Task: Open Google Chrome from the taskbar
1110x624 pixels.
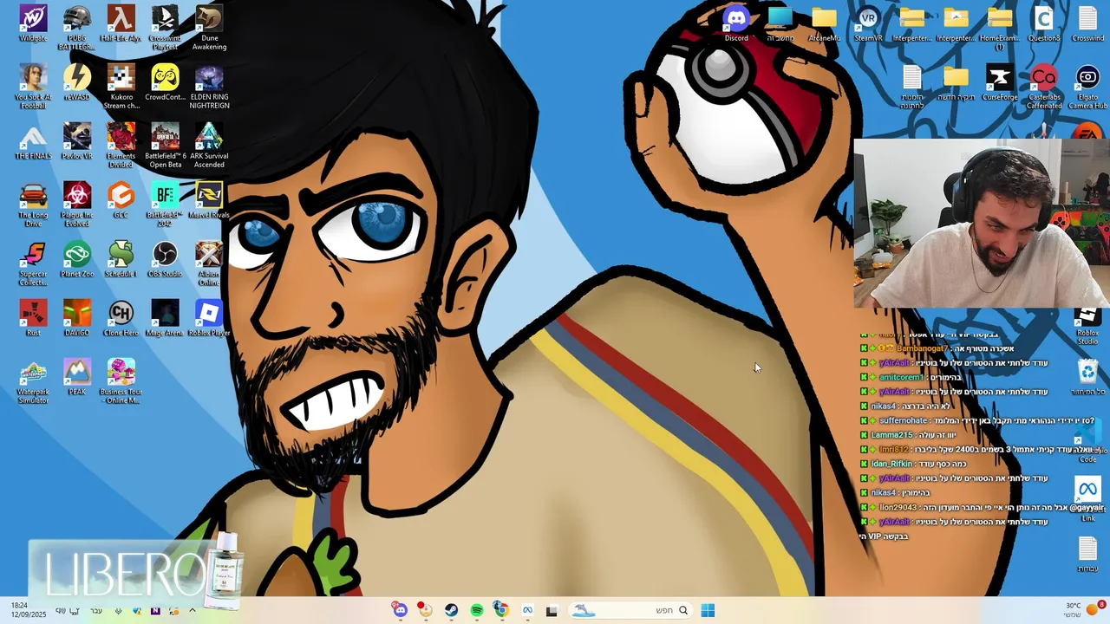Action: 501,611
